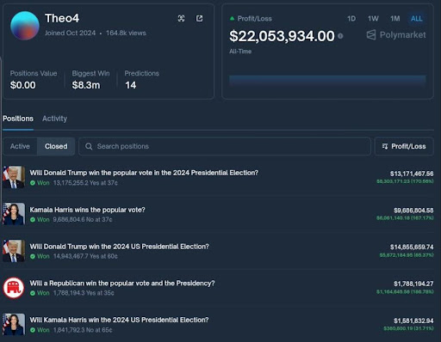
Task: Click the Republican elephant market icon
Action: click(14, 288)
